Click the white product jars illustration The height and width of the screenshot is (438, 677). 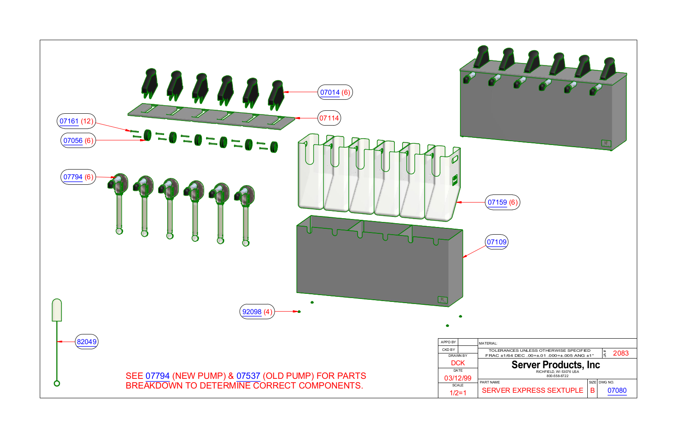[380, 178]
